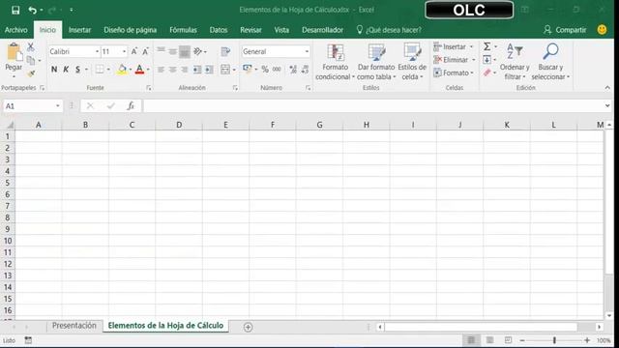Decrease decimal places
The image size is (619, 348).
[305, 70]
